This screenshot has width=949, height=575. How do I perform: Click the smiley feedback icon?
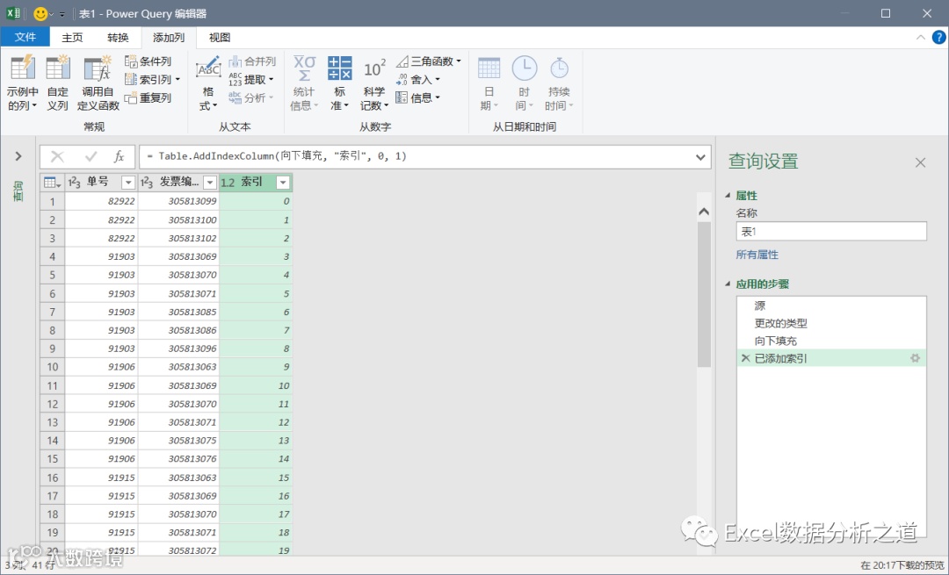(40, 13)
